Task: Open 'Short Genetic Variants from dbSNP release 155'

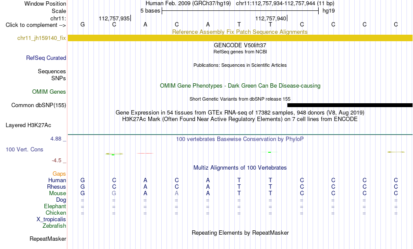Action: pyautogui.click(x=240, y=99)
